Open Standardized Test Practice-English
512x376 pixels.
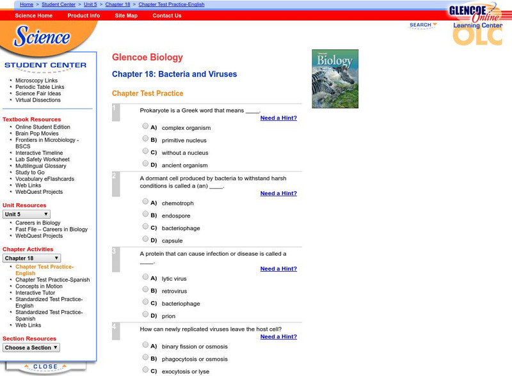point(49,302)
